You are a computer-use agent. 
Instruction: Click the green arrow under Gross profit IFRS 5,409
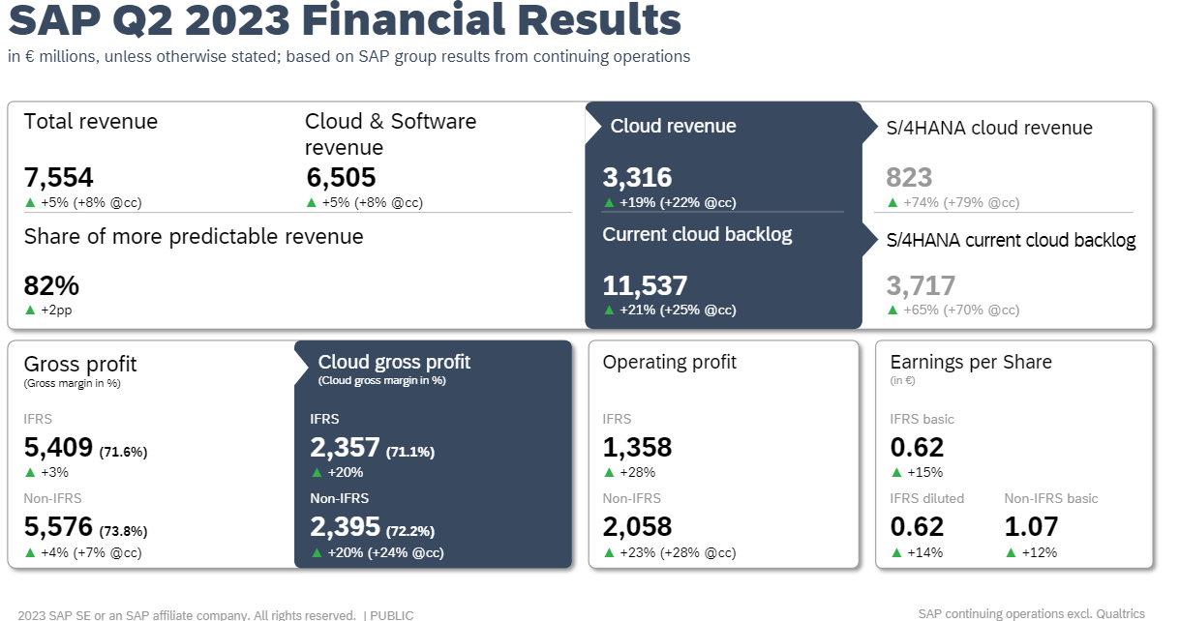30,472
